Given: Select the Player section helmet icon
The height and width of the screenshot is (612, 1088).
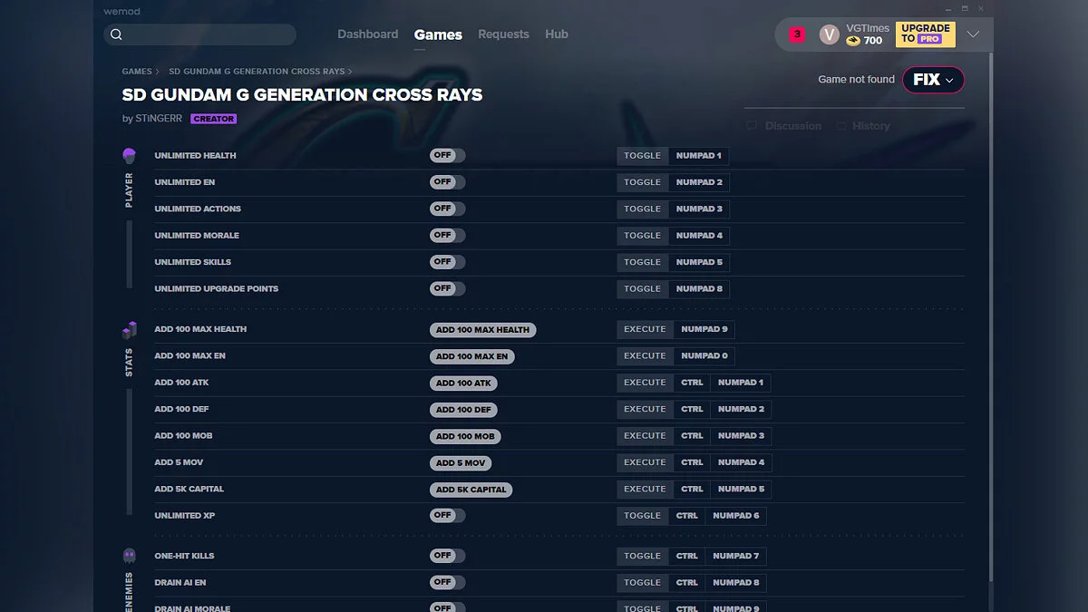Looking at the screenshot, I should pyautogui.click(x=129, y=155).
